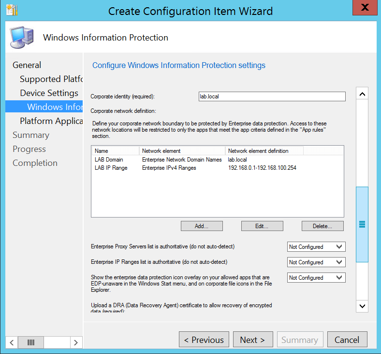Image resolution: width=381 pixels, height=354 pixels.
Task: Sort by Network element definition column header
Action: [x=264, y=150]
